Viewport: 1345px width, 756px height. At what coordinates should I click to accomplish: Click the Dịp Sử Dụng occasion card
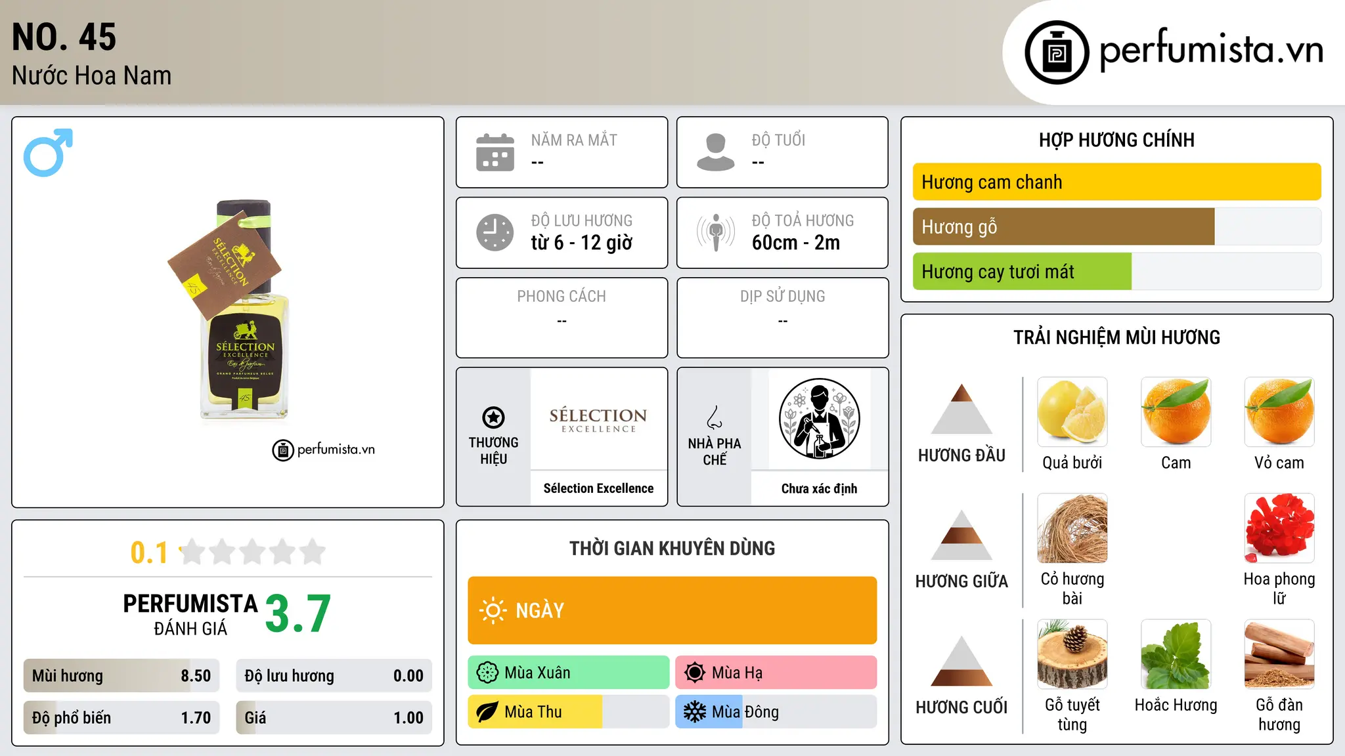(782, 318)
